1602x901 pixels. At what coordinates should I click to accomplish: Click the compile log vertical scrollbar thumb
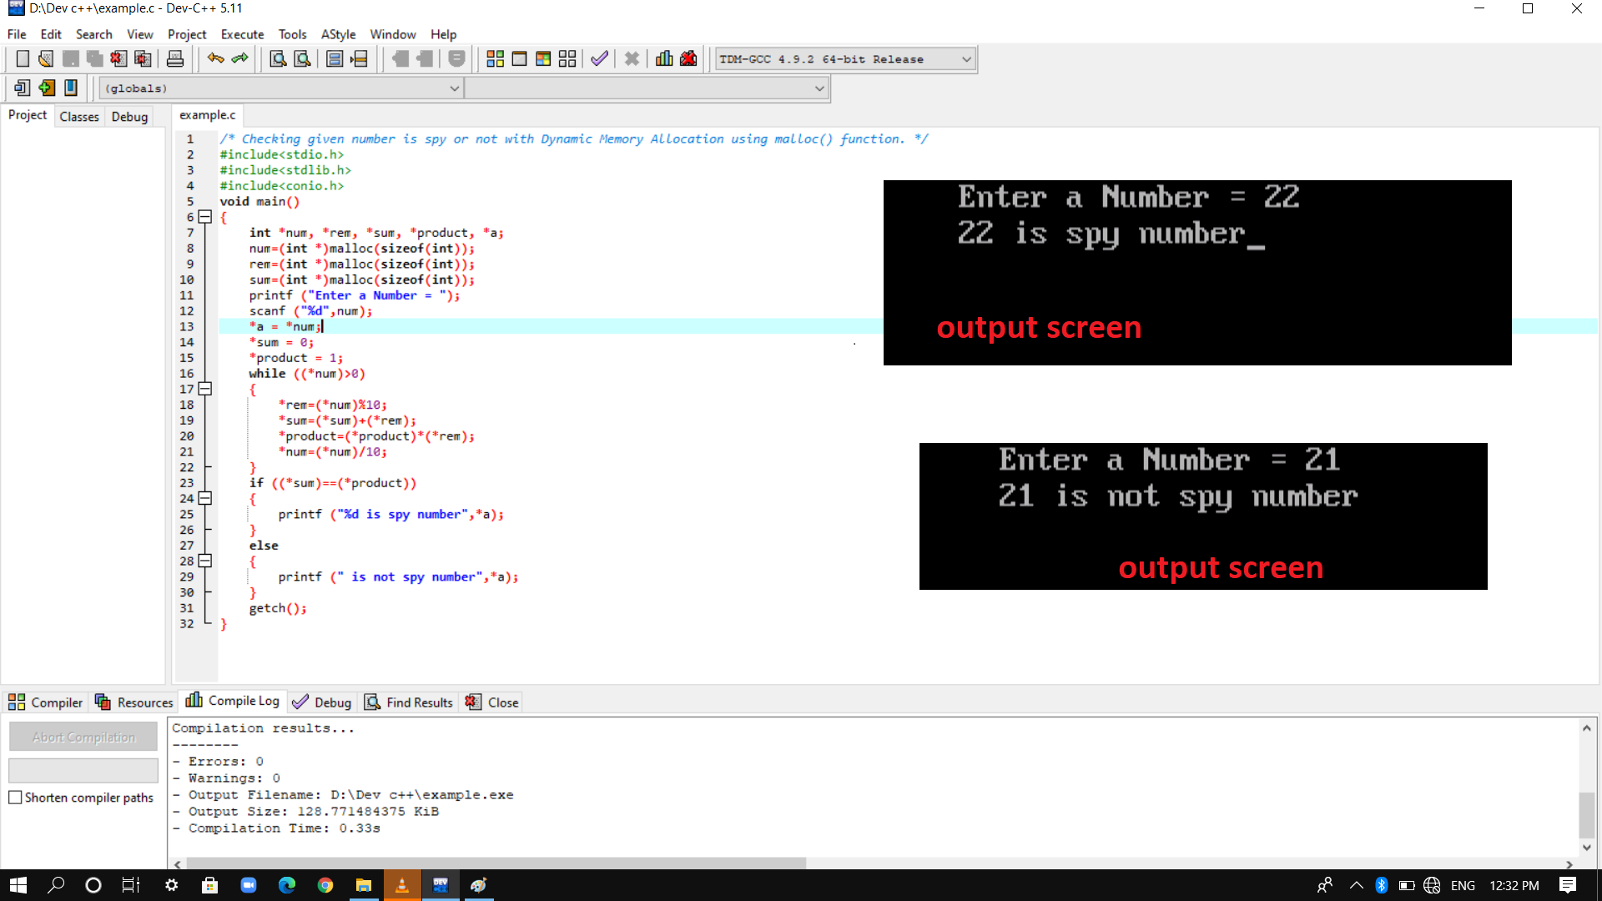point(1586,814)
